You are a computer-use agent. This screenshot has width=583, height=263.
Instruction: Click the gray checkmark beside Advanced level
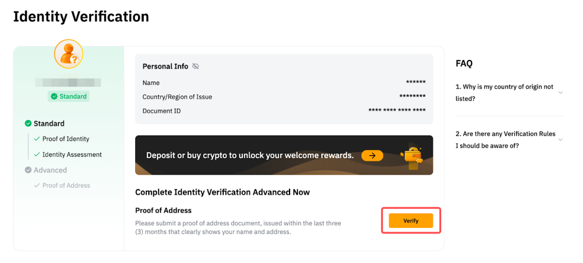click(28, 170)
